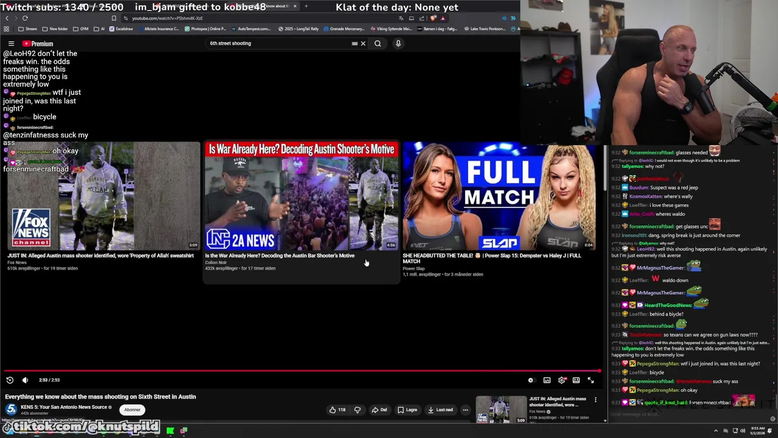Viewport: 778px width, 438px height.
Task: Open the YouTube hamburger guide menu
Action: [x=11, y=44]
